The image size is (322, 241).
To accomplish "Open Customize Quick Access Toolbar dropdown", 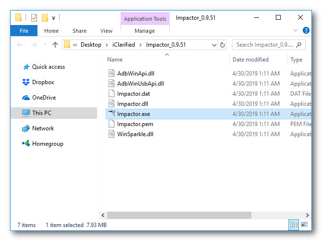I will point(53,18).
